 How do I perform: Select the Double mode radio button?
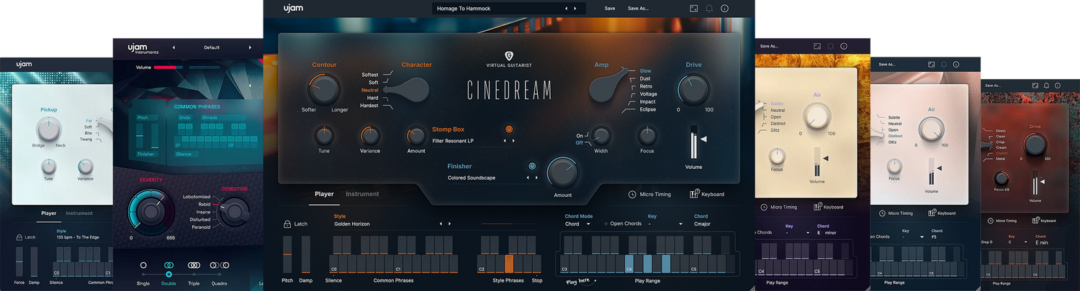(x=168, y=266)
